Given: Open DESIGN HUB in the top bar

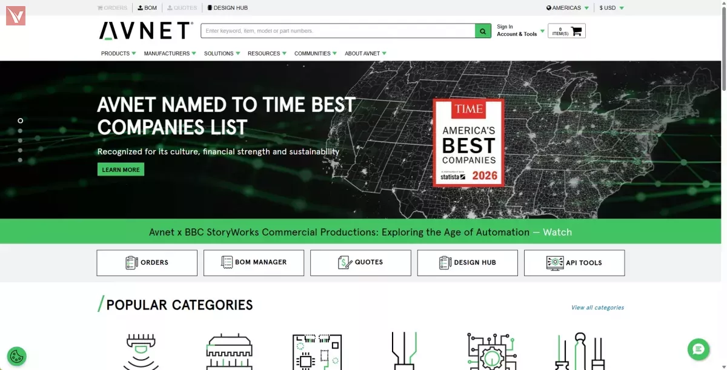Looking at the screenshot, I should (227, 8).
